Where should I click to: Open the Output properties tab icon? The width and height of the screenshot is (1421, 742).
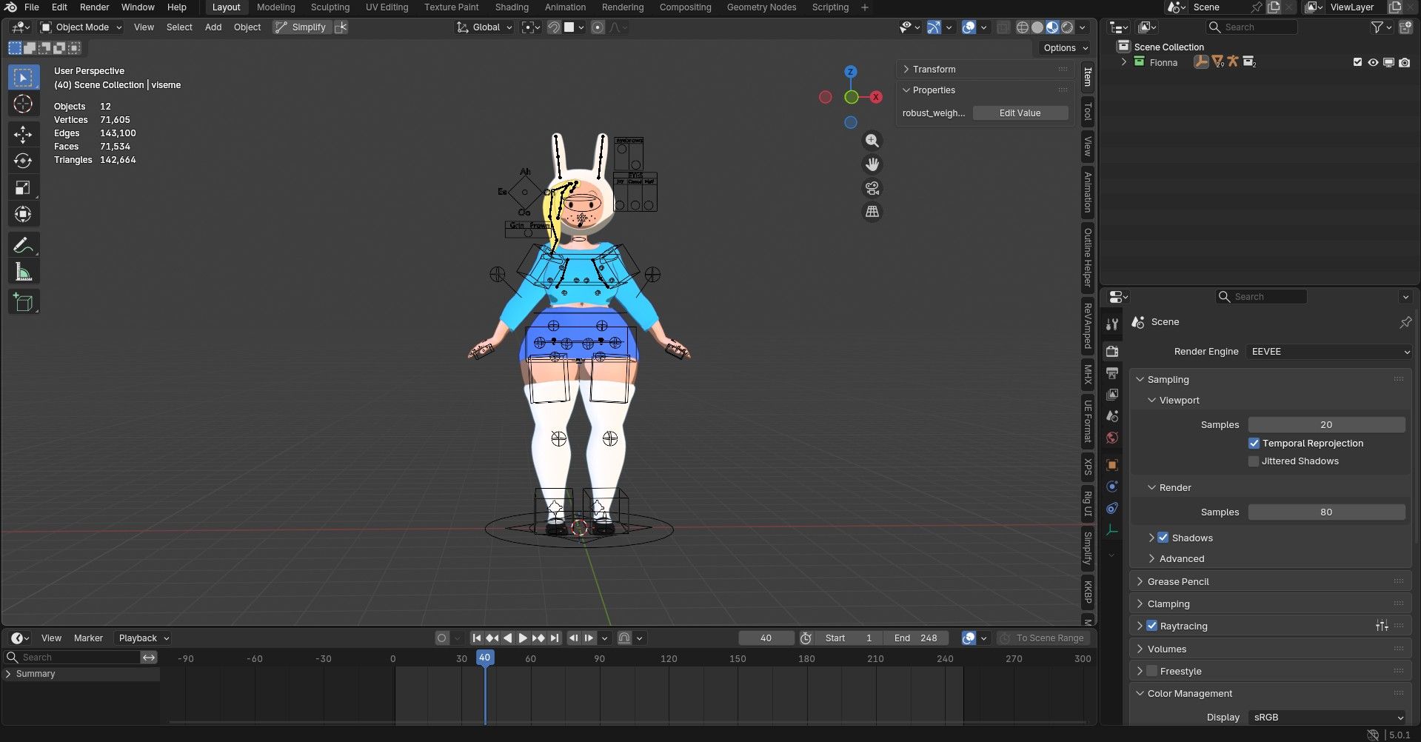pyautogui.click(x=1112, y=372)
